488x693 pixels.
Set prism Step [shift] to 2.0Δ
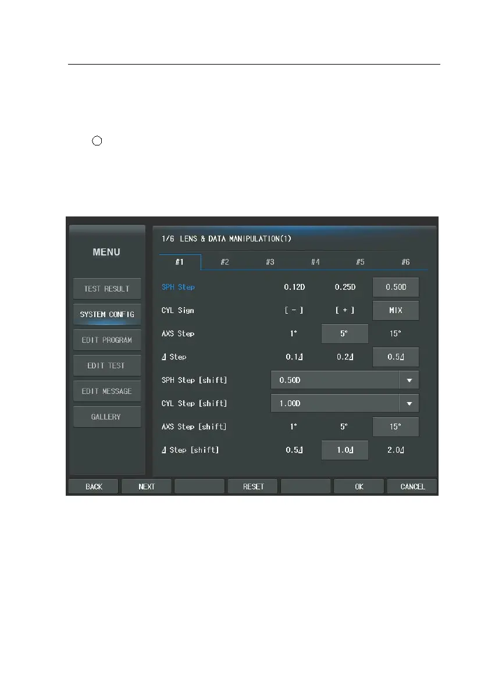[396, 450]
